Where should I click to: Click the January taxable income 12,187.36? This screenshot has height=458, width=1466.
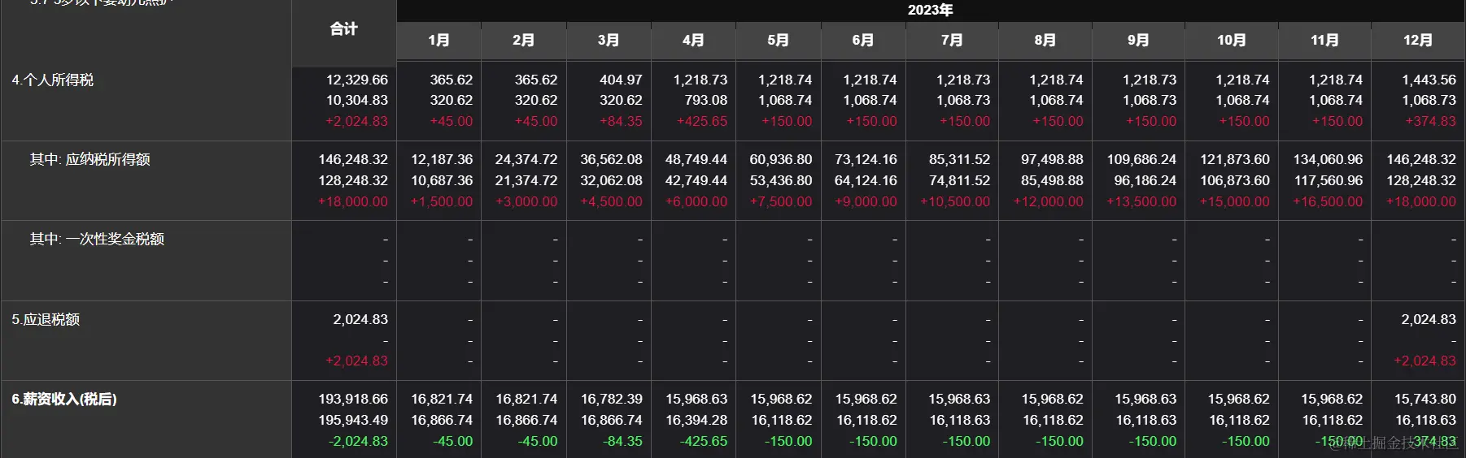(x=442, y=159)
